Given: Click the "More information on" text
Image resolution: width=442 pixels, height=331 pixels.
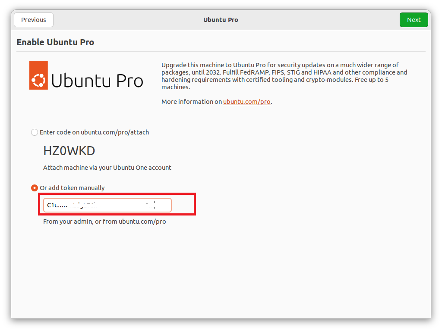Looking at the screenshot, I should click(190, 102).
